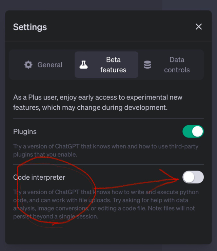Click the Code interpreter setting label
Viewport: 217px width, 251px height.
[x=39, y=177]
